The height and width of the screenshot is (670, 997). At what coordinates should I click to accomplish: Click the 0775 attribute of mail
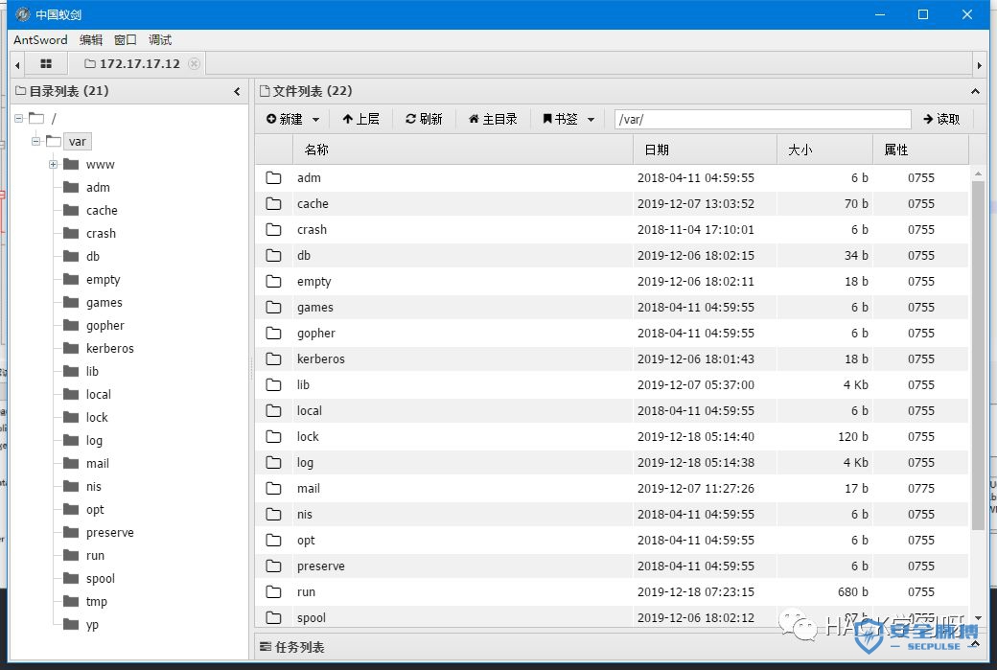(920, 488)
